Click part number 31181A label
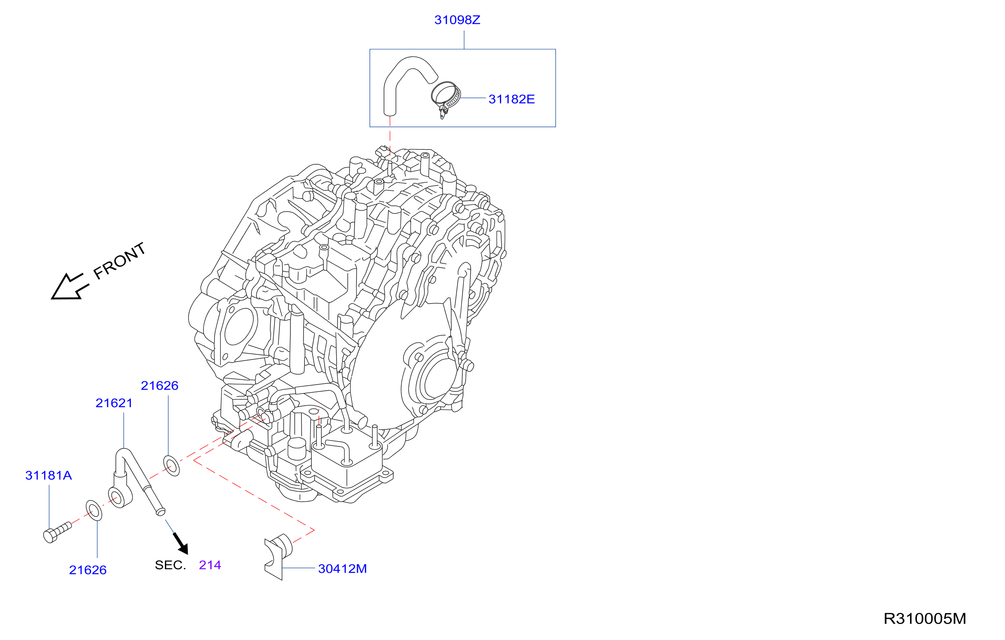 coord(49,475)
